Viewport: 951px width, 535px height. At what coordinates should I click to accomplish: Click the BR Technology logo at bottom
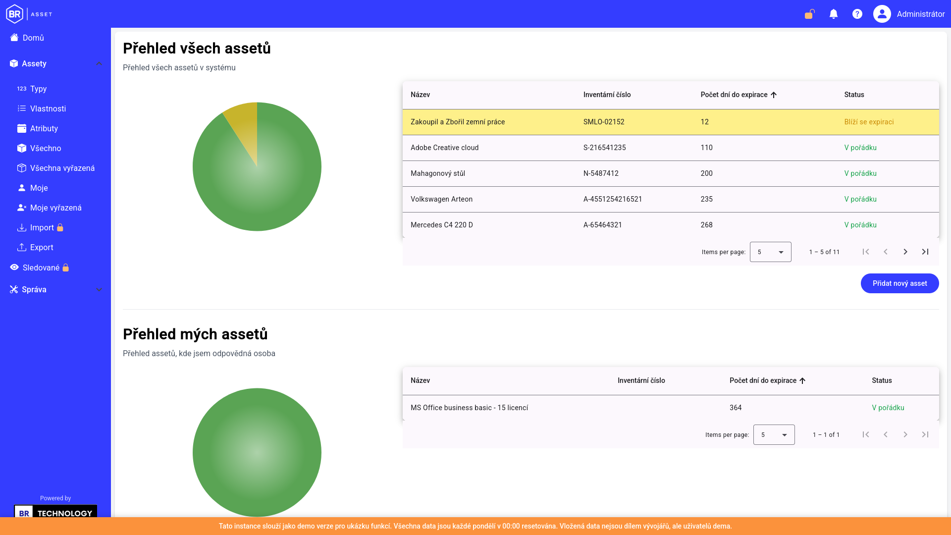click(x=55, y=512)
